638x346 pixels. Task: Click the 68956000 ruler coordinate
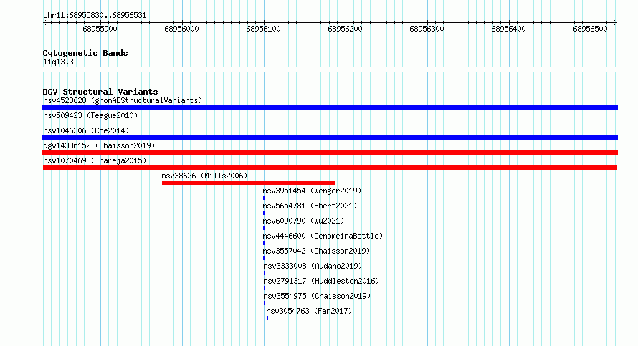pos(181,29)
